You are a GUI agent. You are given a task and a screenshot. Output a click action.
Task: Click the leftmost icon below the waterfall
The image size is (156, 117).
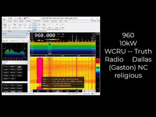click(x=31, y=91)
